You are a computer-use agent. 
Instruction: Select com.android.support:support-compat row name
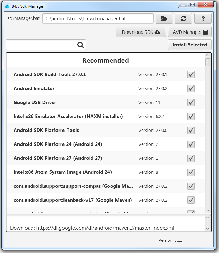click(x=73, y=186)
